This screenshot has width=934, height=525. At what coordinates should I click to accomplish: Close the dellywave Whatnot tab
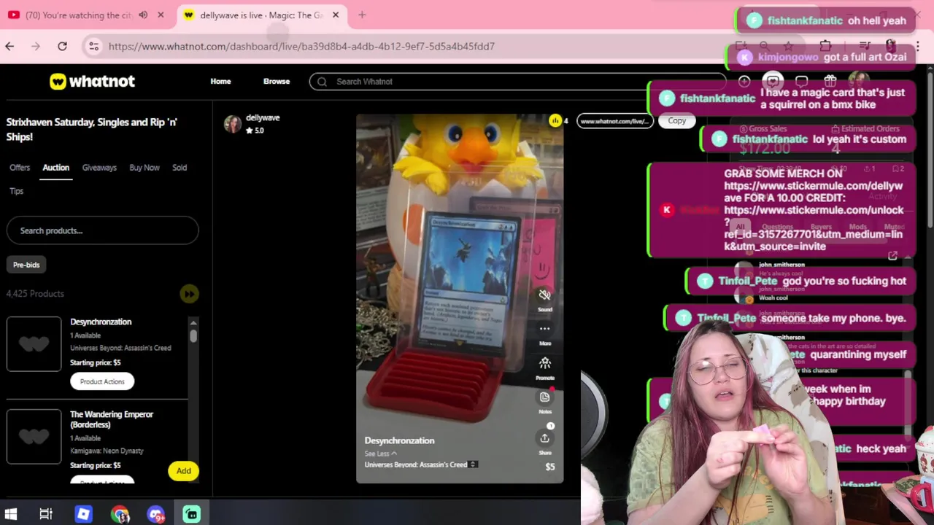336,15
